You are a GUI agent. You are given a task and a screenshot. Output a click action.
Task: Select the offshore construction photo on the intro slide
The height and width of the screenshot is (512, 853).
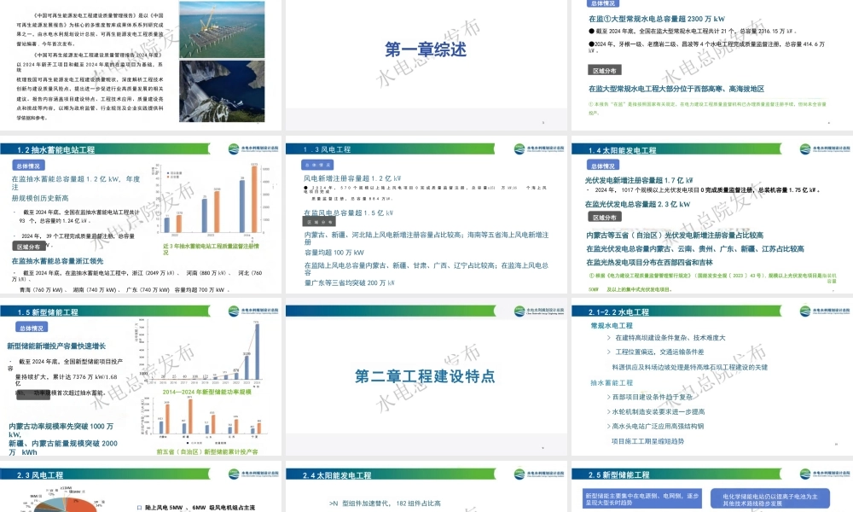[x=222, y=29]
